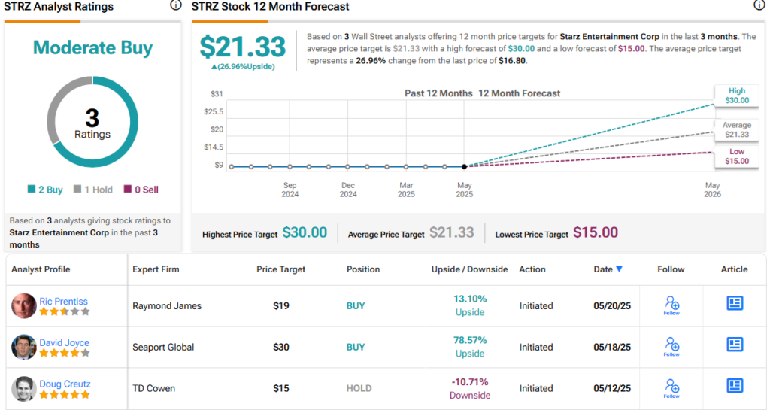Open the article for Raymond James rating
The image size is (770, 410).
point(735,303)
